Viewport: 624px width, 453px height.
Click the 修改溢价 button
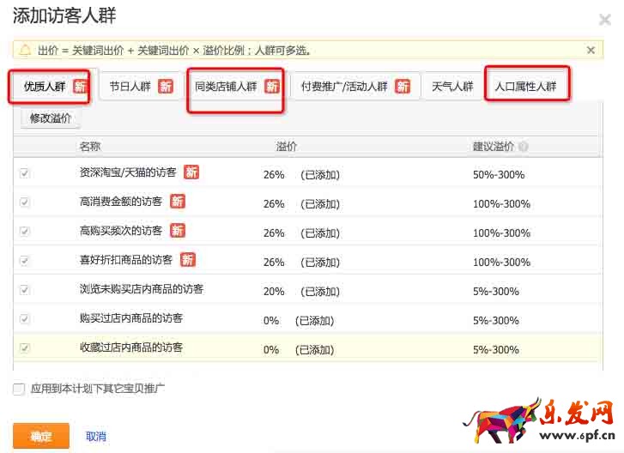pyautogui.click(x=51, y=118)
